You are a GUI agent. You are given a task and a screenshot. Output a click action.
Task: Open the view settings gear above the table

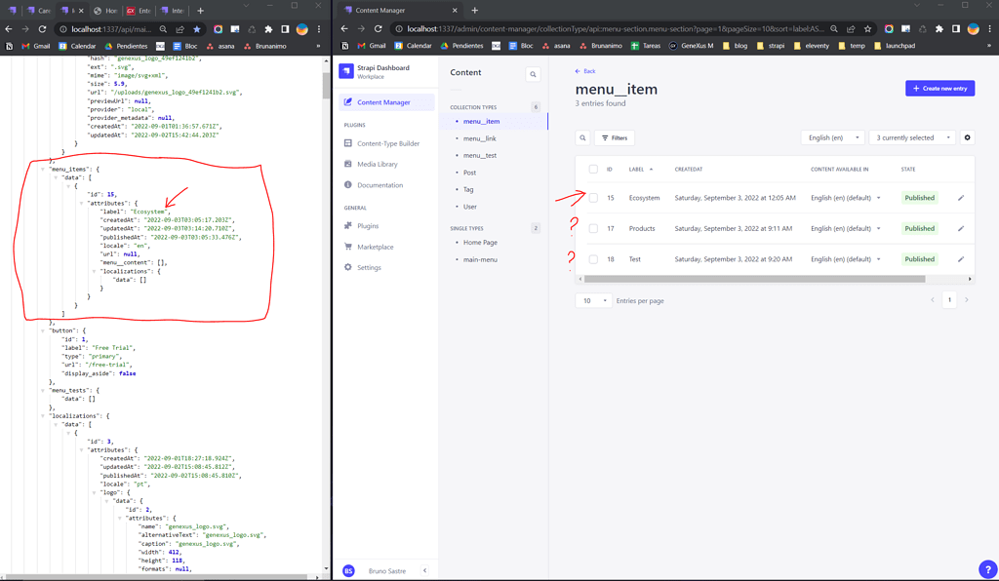[966, 137]
